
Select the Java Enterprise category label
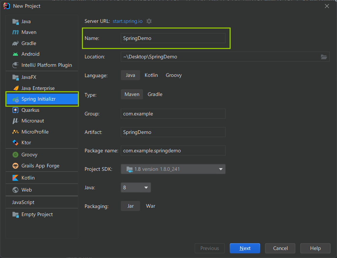[x=38, y=88]
